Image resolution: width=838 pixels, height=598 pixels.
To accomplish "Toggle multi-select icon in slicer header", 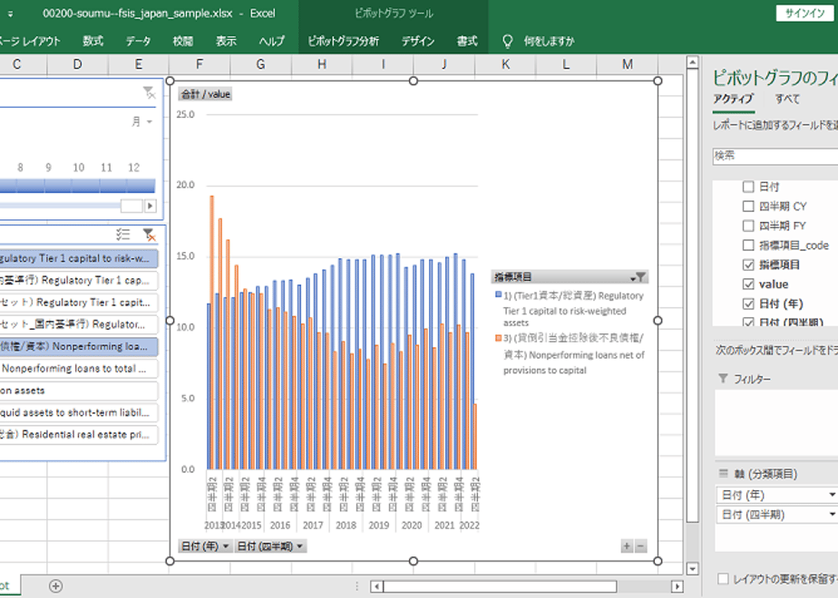I will (x=123, y=235).
